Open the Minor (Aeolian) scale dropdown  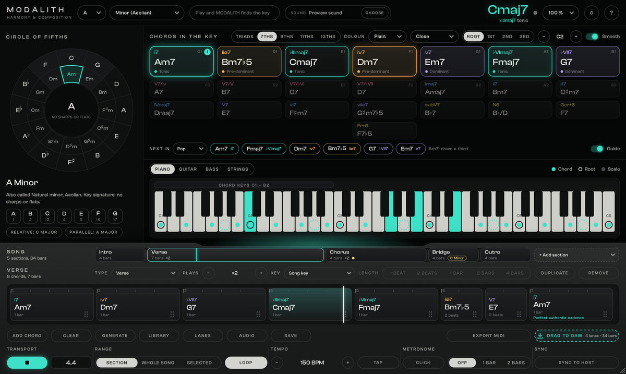[x=147, y=13]
